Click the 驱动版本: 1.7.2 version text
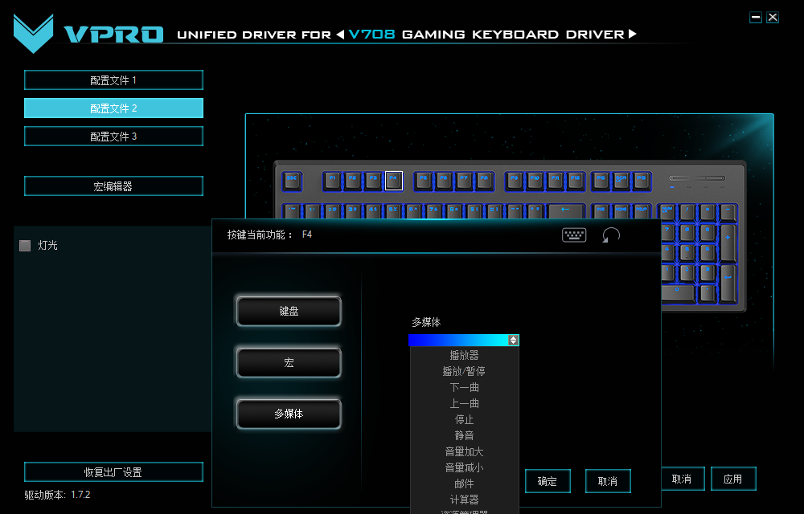Viewport: 804px width, 514px height. pos(57,495)
